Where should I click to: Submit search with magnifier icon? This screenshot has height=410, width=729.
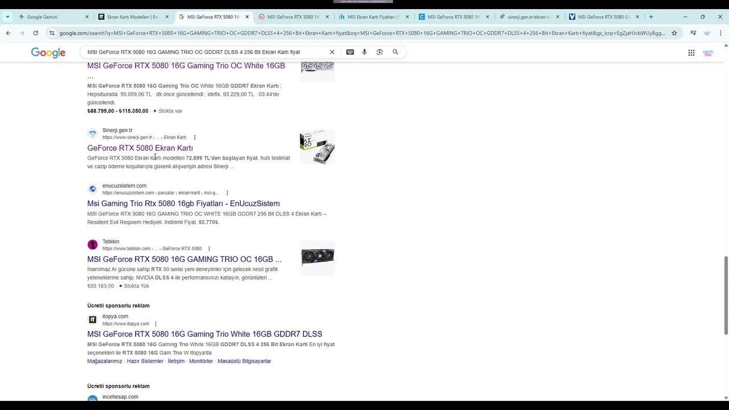point(395,52)
